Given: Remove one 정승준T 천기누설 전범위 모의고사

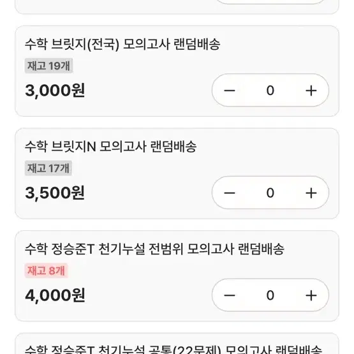Looking at the screenshot, I should point(230,295).
